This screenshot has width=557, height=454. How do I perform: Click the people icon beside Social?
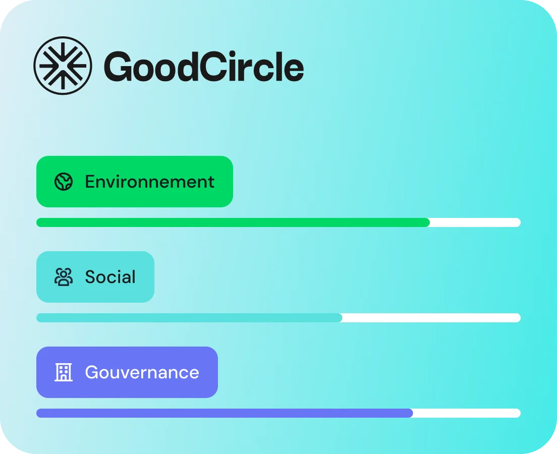click(x=64, y=277)
